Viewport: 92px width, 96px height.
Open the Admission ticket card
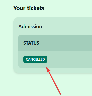coord(53,45)
